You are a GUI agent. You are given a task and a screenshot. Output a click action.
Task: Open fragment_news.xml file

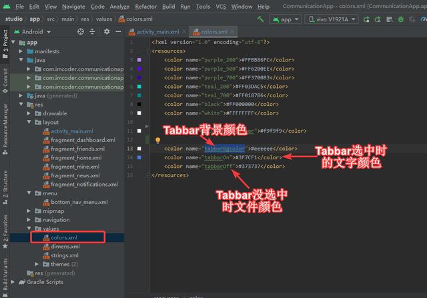point(71,175)
